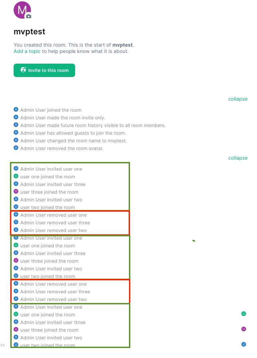Click the changed the room name event

click(73, 141)
